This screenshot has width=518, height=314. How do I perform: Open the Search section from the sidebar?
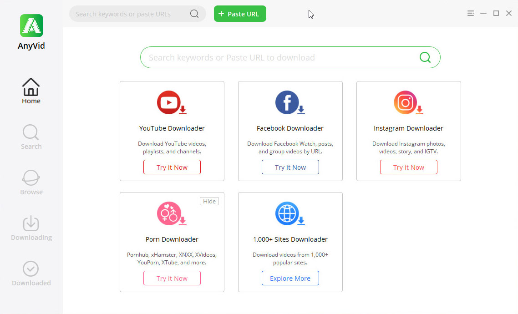[31, 132]
